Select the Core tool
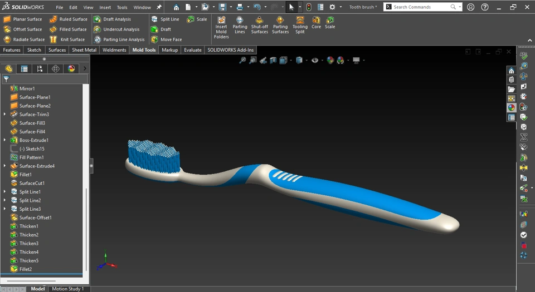The width and height of the screenshot is (535, 292). (x=317, y=23)
